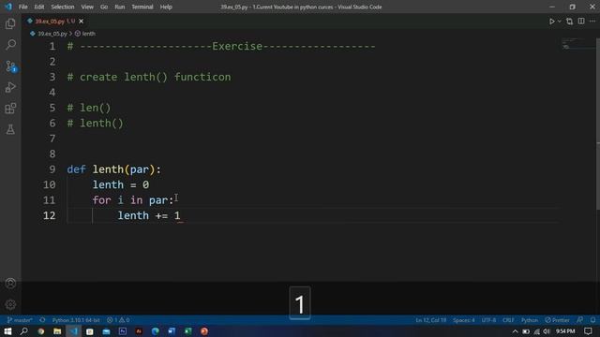Viewport: 600px width, 337px height.
Task: Click the VS Code taskbar icon
Action: click(x=73, y=331)
